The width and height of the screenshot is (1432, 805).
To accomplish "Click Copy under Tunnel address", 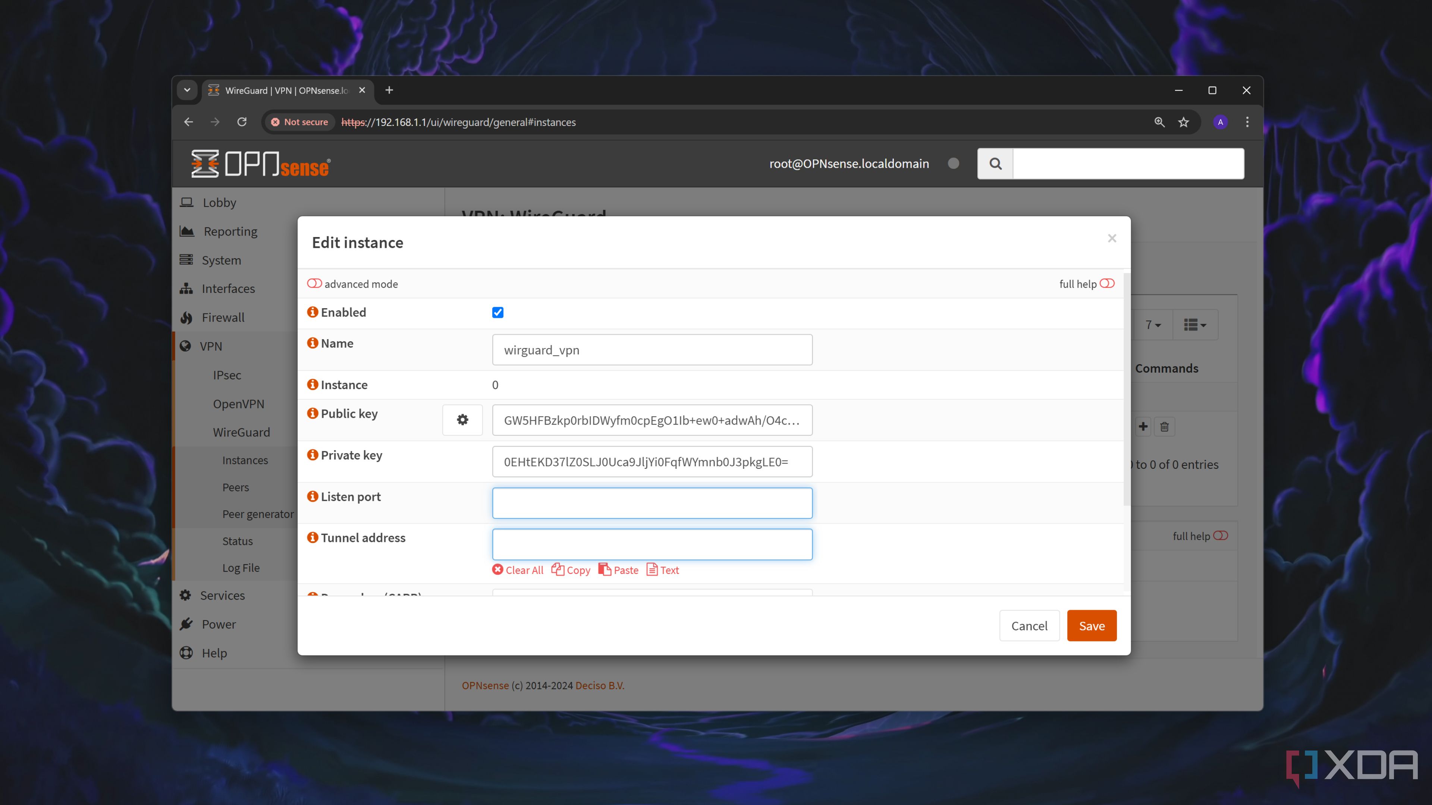I will coord(571,570).
